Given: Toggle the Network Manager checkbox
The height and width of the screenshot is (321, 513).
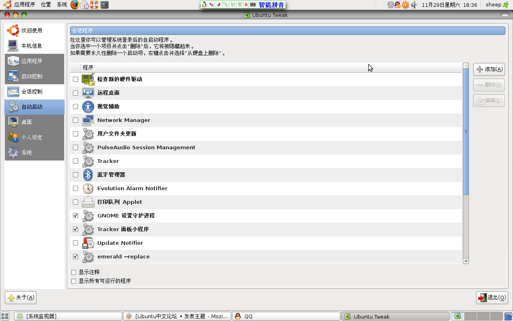Looking at the screenshot, I should [75, 120].
